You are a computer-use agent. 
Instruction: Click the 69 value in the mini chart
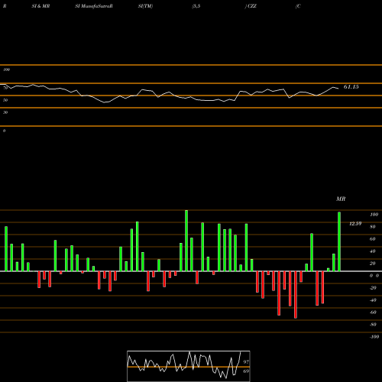(246, 371)
